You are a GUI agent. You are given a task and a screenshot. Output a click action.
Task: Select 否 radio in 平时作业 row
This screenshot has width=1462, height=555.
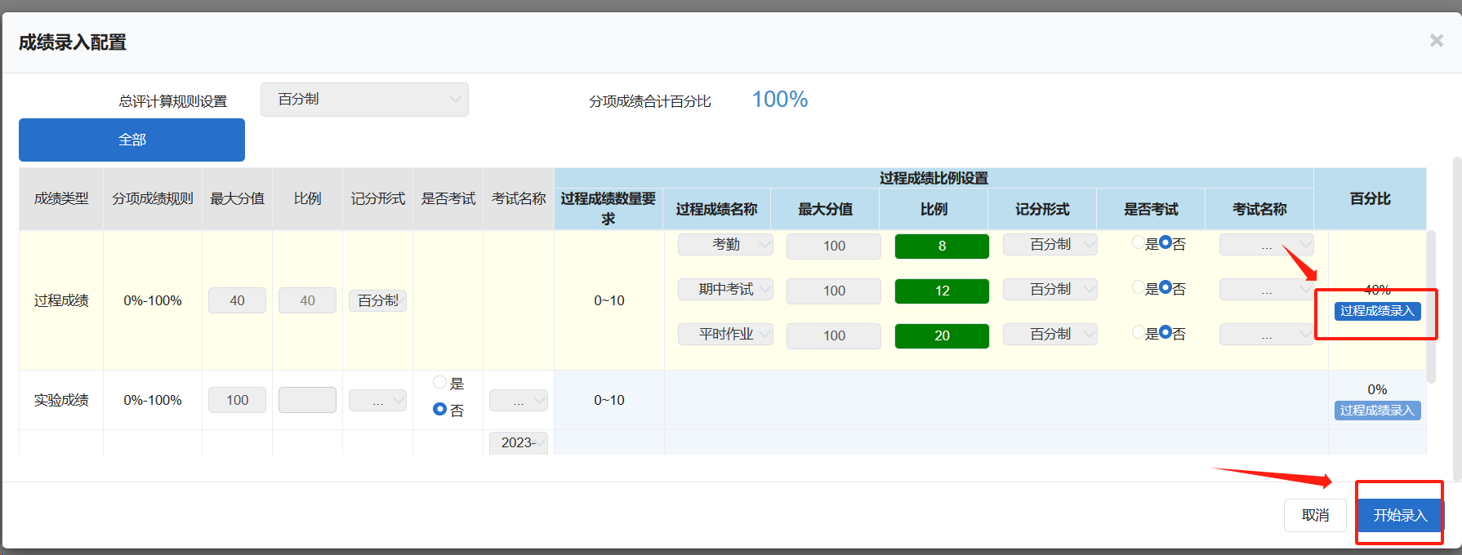point(1166,332)
